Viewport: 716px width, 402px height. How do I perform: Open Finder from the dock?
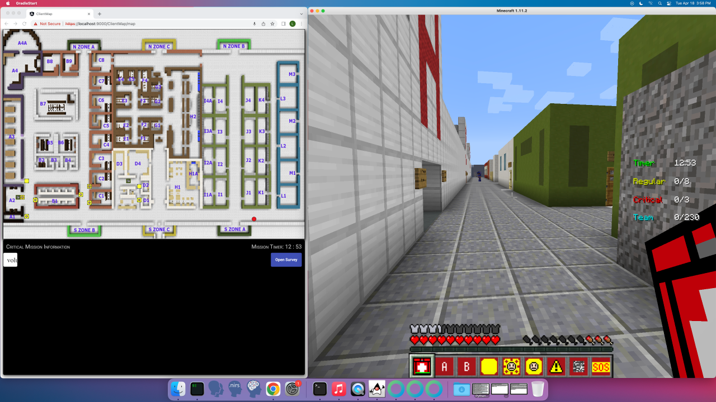[x=178, y=389]
